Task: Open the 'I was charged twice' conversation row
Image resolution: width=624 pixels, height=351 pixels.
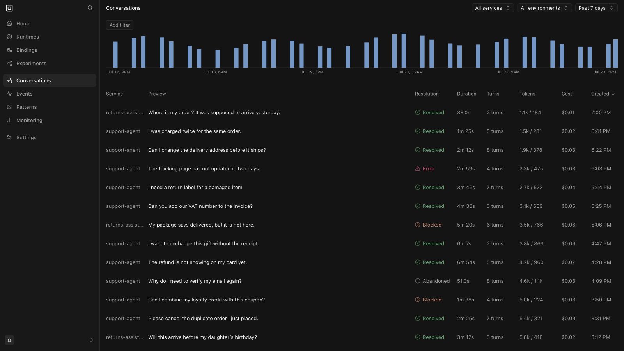Action: [x=362, y=131]
